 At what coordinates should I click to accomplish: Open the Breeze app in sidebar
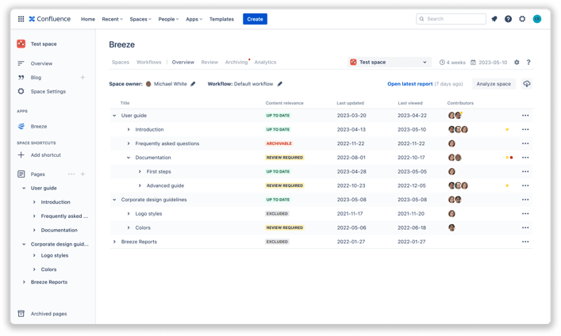click(x=39, y=126)
